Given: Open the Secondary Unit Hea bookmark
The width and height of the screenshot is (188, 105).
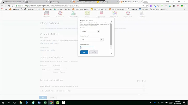Looking at the screenshot, I should pos(62,9).
